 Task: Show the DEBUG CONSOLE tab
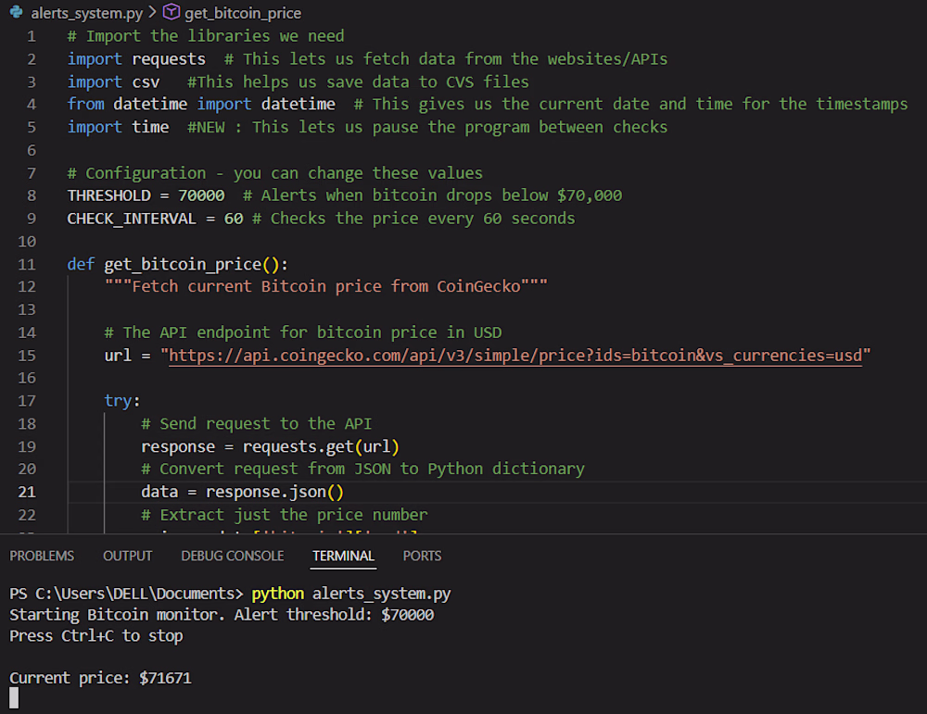233,557
